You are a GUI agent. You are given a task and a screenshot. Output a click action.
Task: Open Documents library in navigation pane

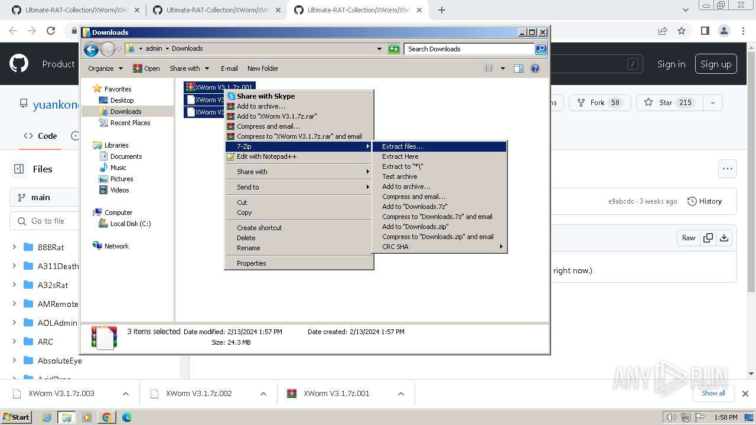(x=126, y=156)
